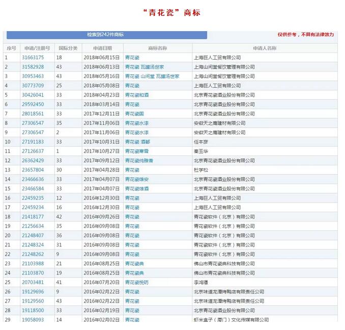Open application number 23466584 link
Image resolution: width=345 pixels, height=330 pixels.
33,189
